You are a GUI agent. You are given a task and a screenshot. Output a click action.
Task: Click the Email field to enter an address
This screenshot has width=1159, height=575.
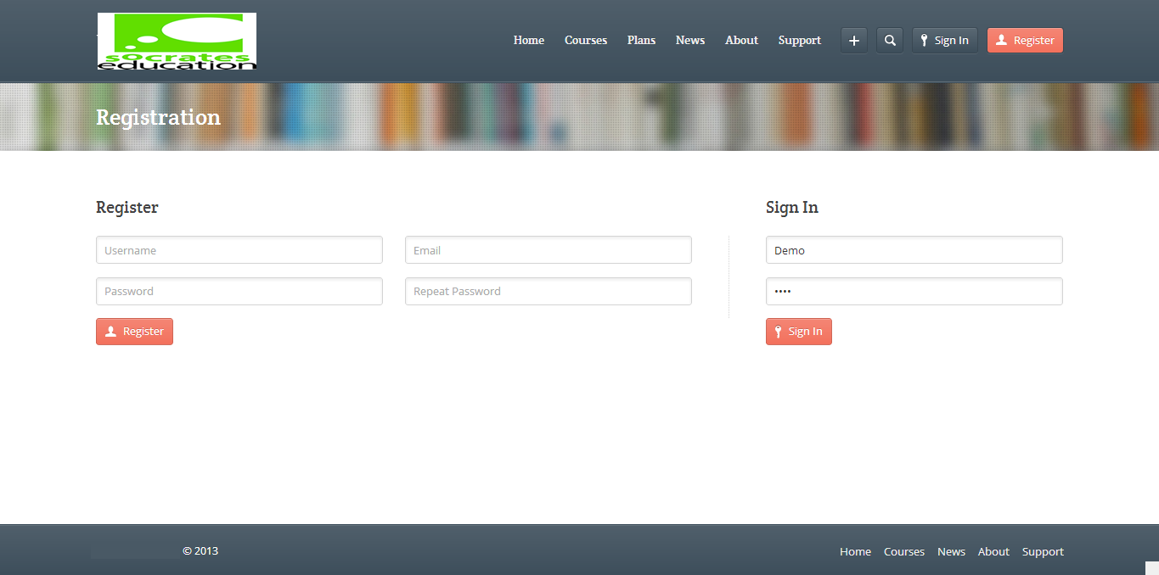[548, 249]
